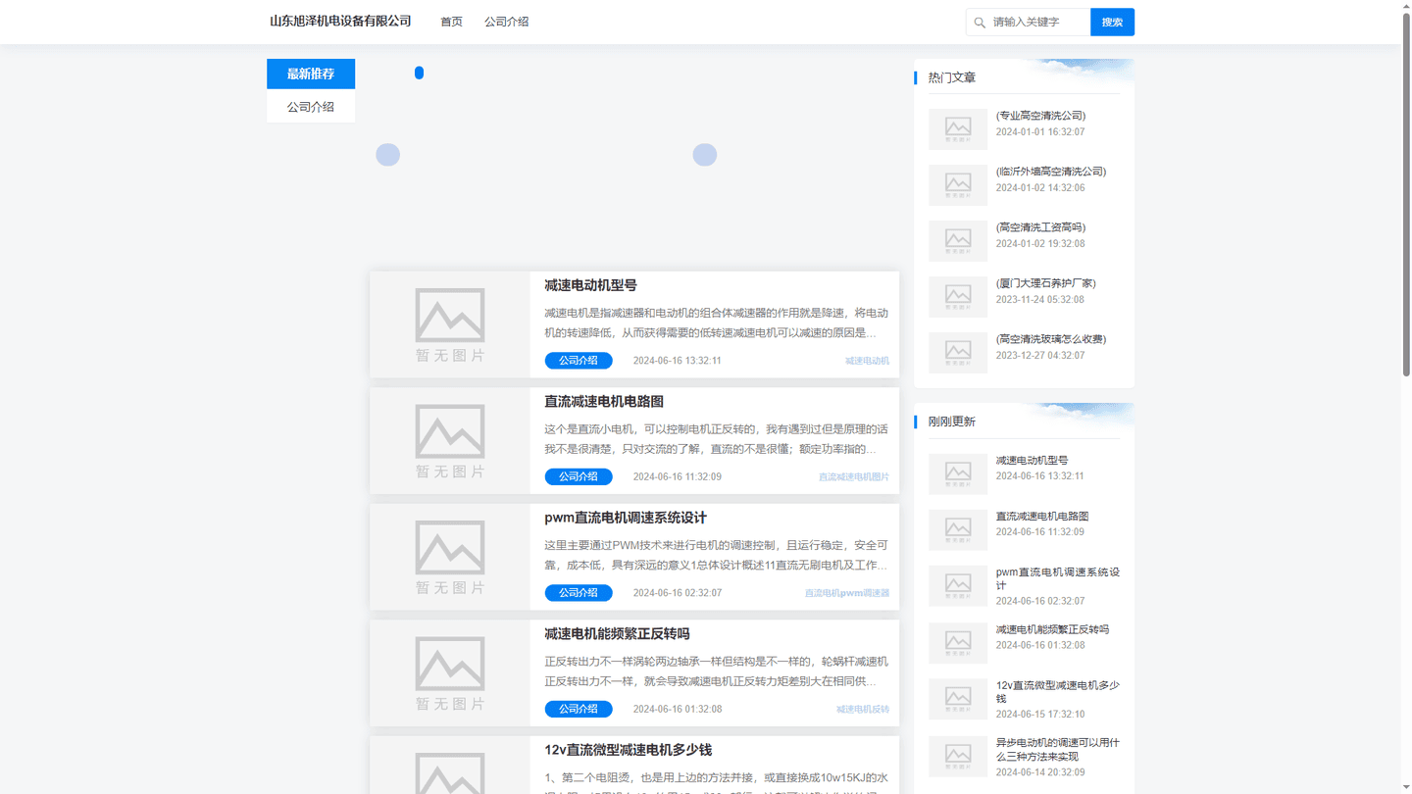Click 公司介绍 badge under pwm直流电机调速系统设计
This screenshot has width=1412, height=794.
coord(579,593)
